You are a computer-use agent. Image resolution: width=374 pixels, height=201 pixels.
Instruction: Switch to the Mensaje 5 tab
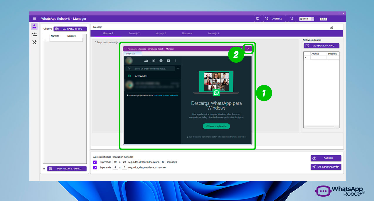click(x=213, y=33)
